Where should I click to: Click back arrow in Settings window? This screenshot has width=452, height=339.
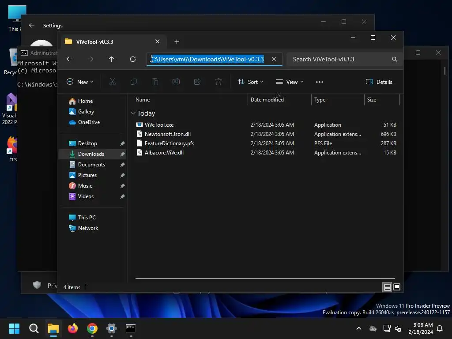(32, 25)
